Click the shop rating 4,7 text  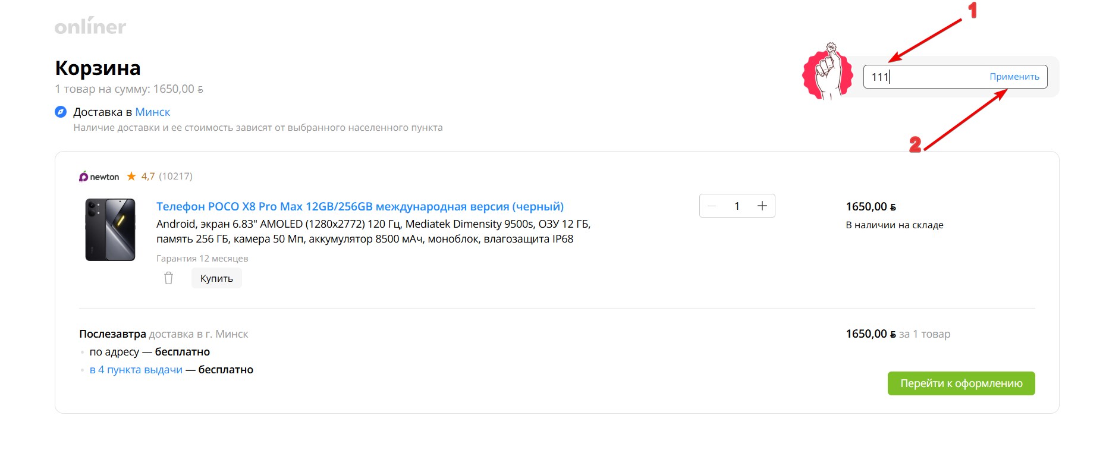point(148,176)
